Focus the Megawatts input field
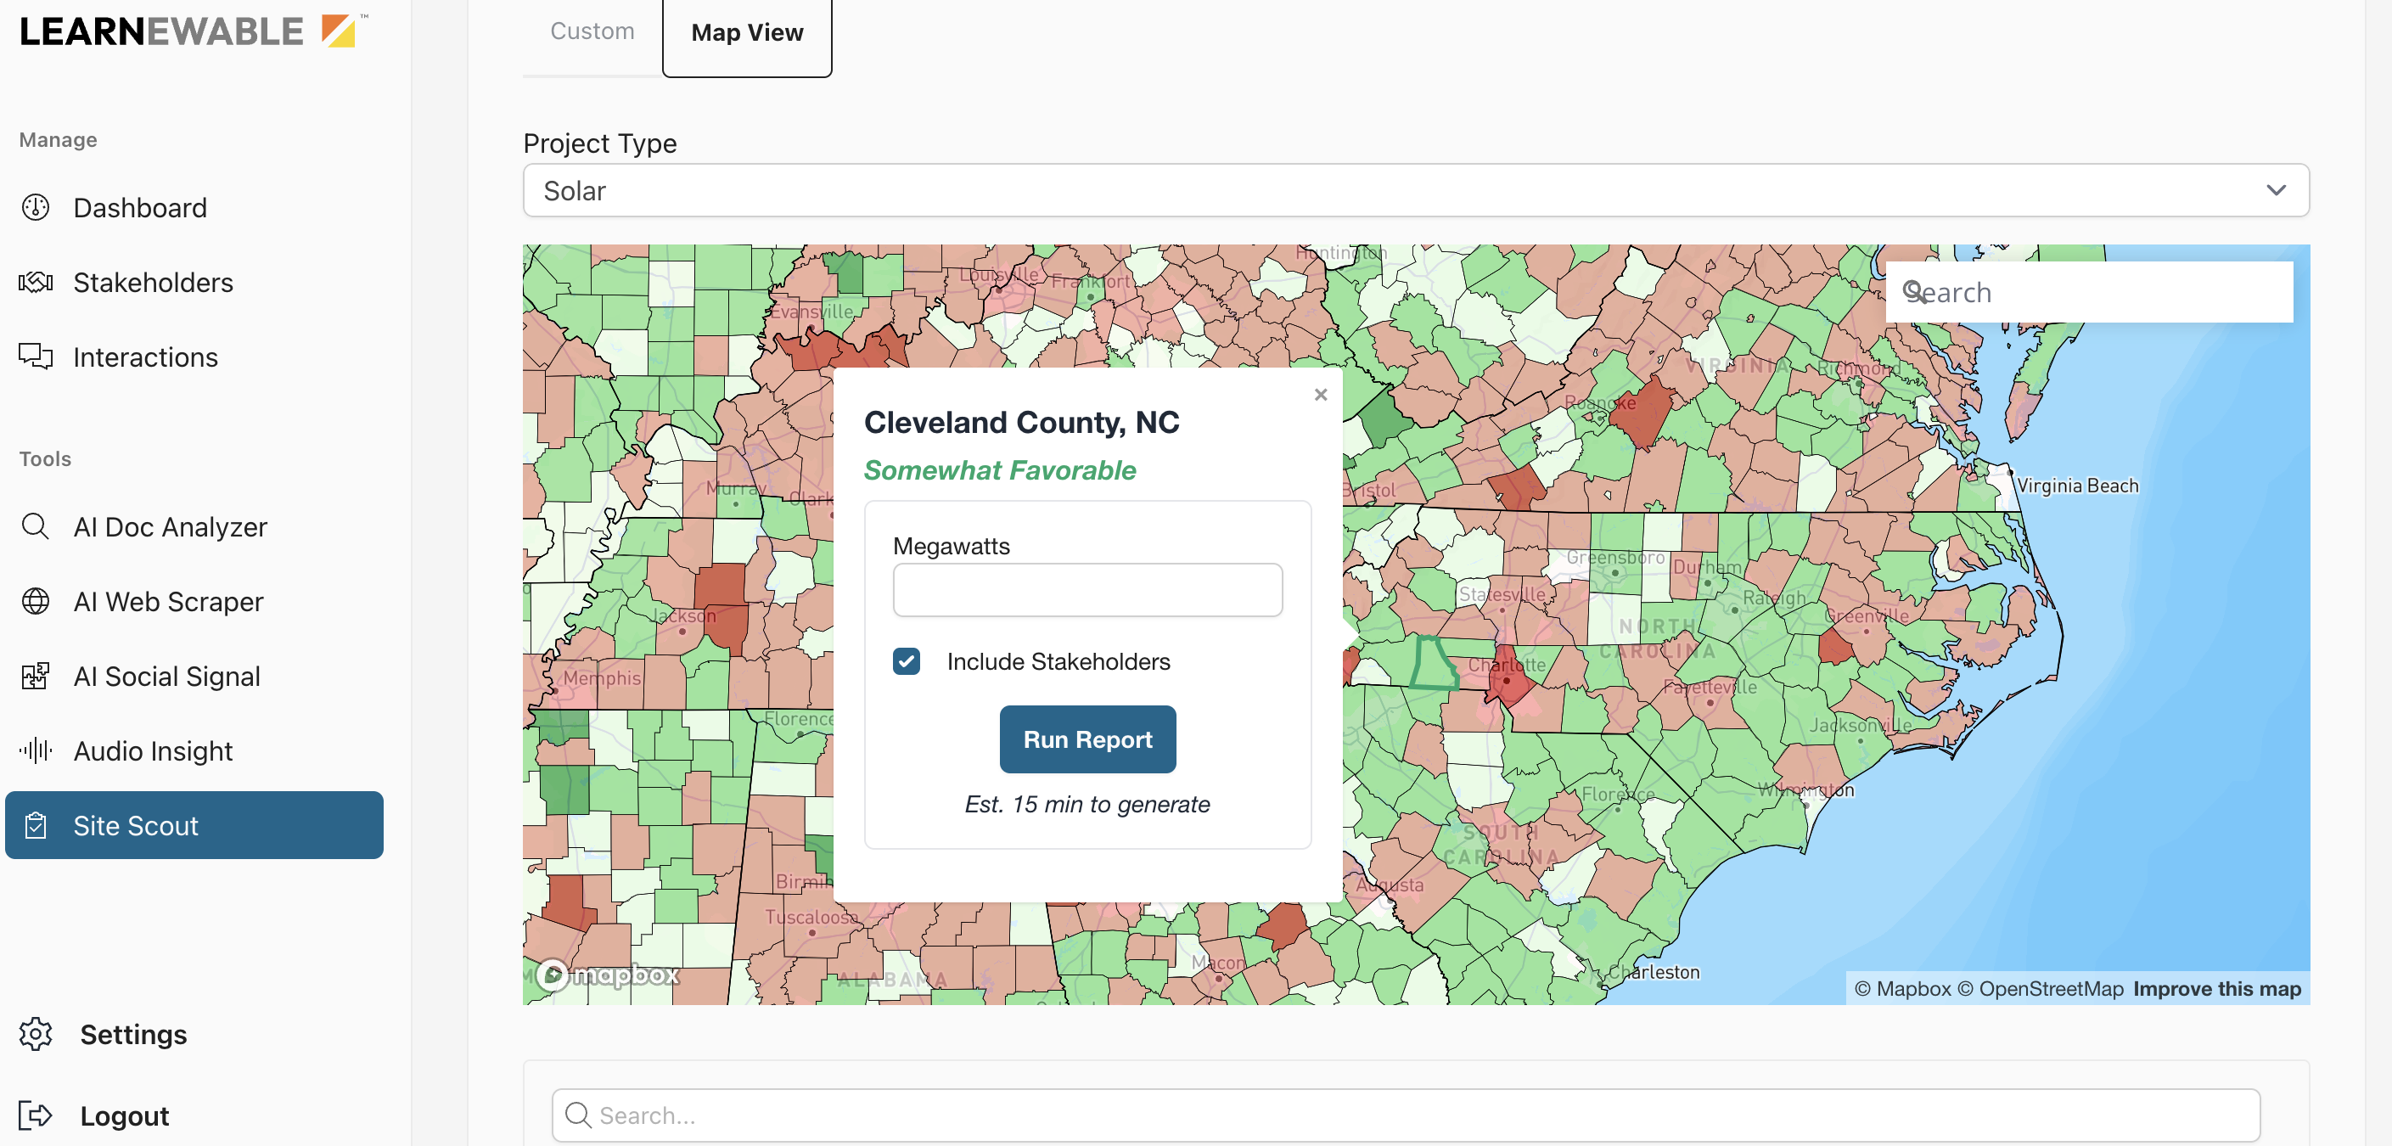 pos(1087,591)
